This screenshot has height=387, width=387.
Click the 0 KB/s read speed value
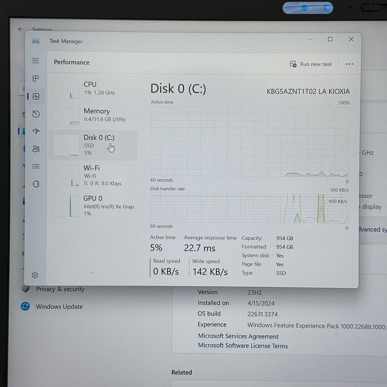coord(166,272)
